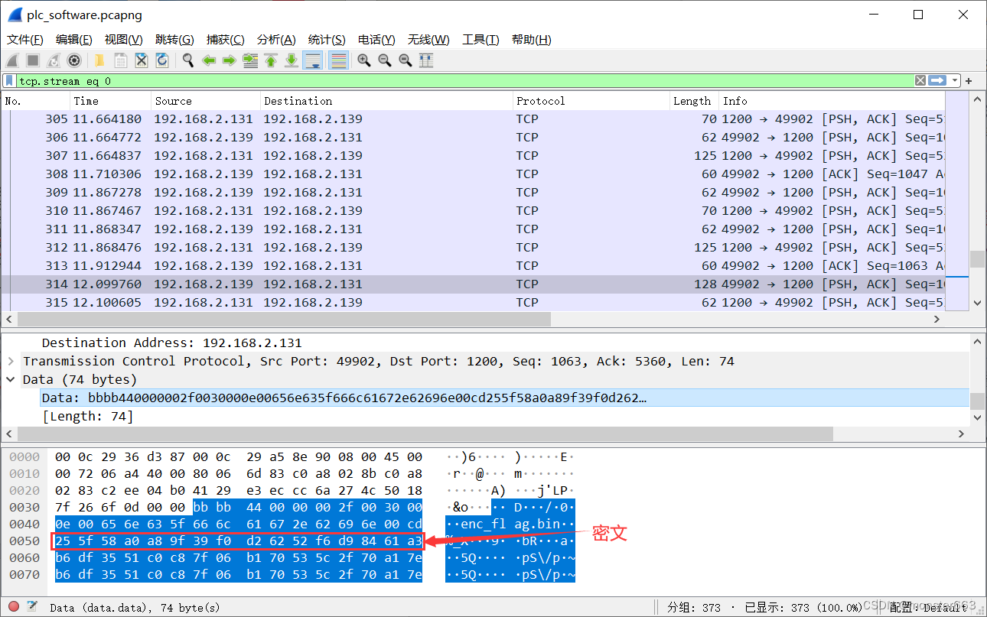Go forward in packet history

pos(229,60)
